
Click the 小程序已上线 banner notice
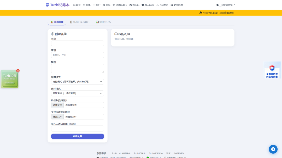[x=216, y=13]
